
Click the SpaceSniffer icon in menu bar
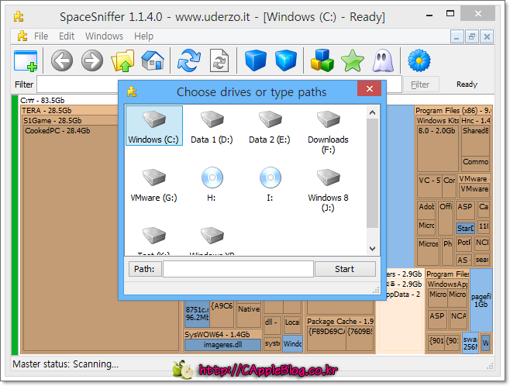click(22, 36)
